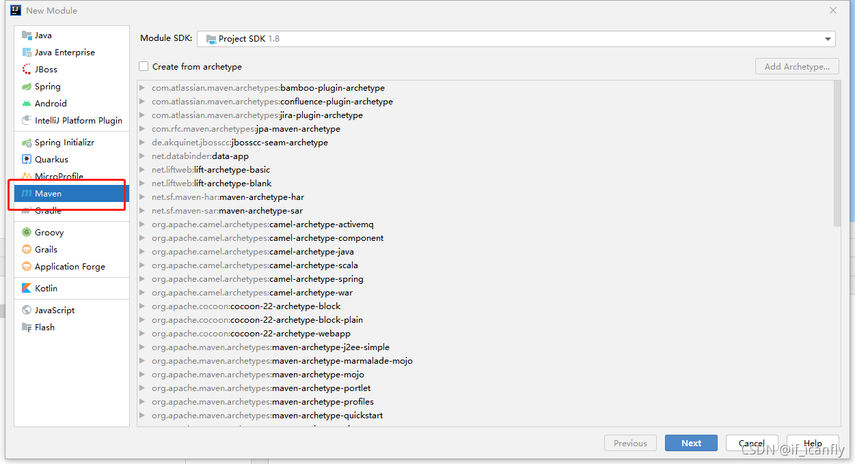This screenshot has width=855, height=464.
Task: Click the Grails icon
Action: (27, 250)
